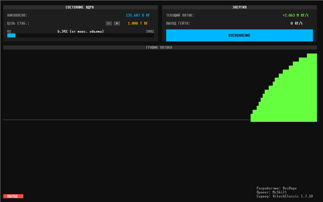Click the ГРАФИК ПОТОКА header

point(160,47)
